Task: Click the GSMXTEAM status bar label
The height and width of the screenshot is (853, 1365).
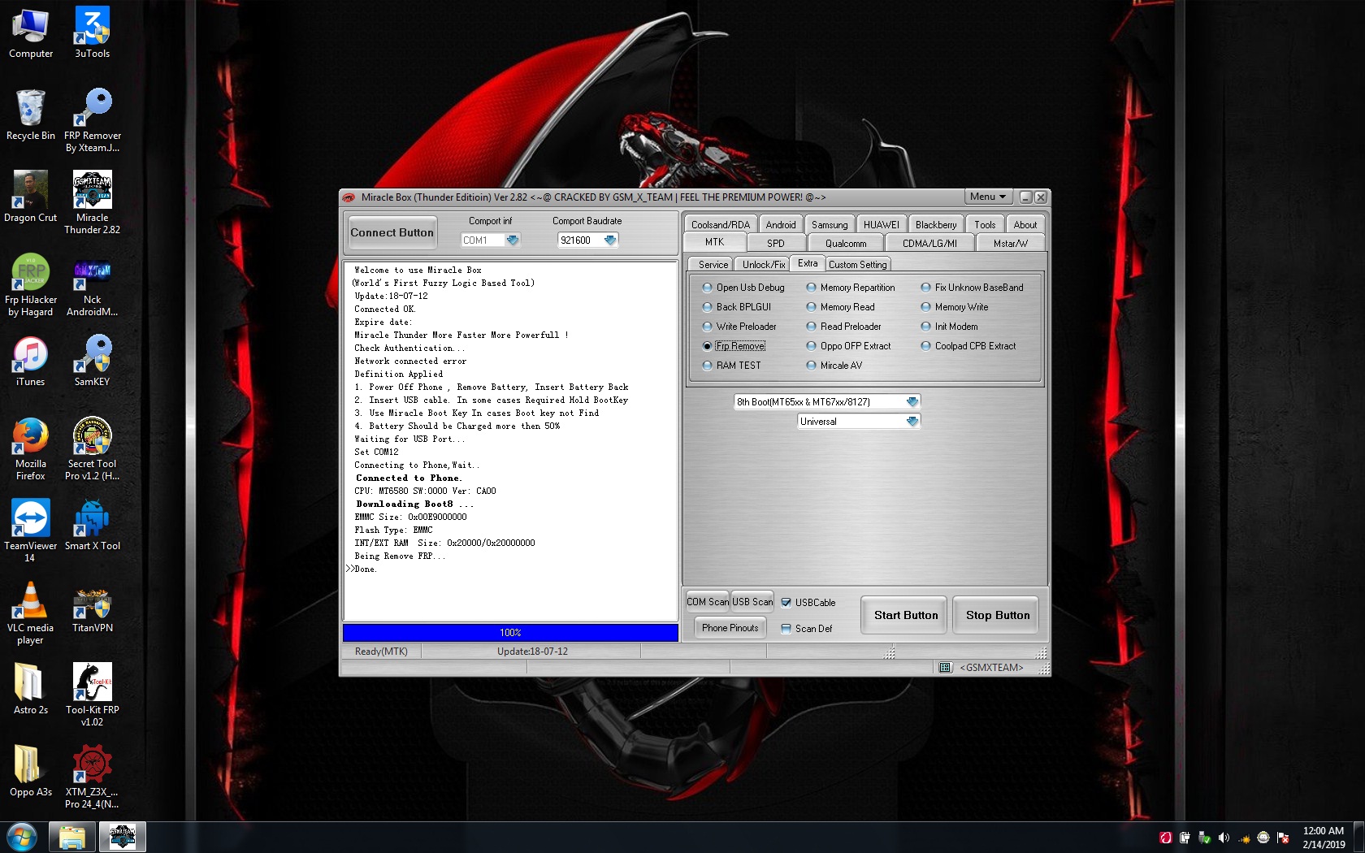Action: point(991,668)
